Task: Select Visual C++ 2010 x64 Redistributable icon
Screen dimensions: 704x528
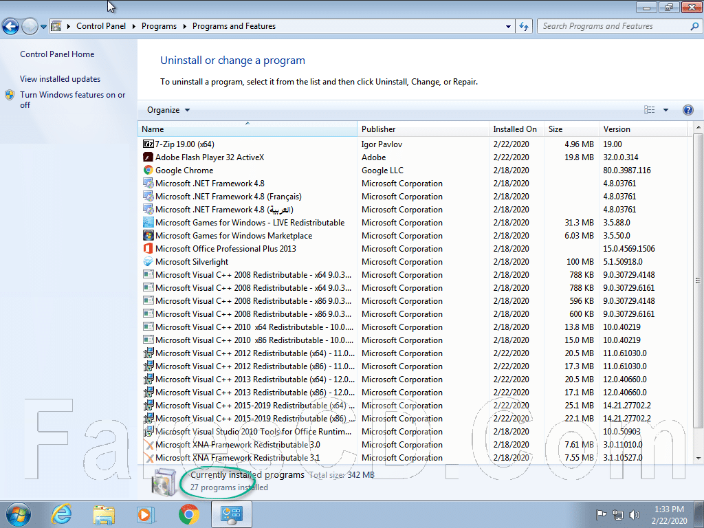Action: pyautogui.click(x=148, y=327)
